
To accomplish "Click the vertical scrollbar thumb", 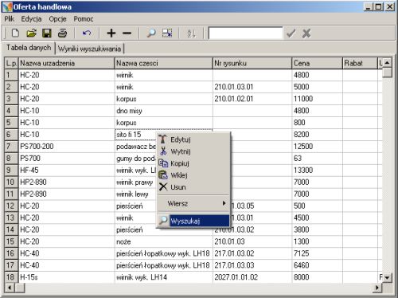I will tap(387, 73).
